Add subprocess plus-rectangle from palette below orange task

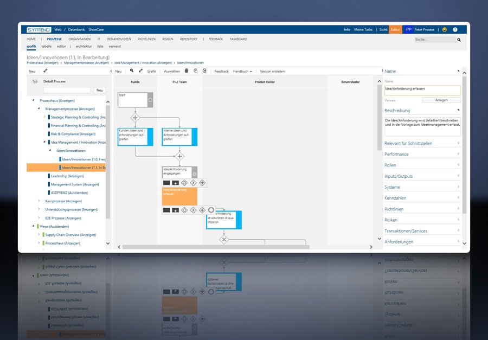point(176,210)
